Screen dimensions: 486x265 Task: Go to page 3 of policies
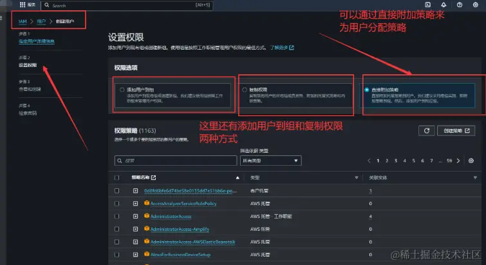pyautogui.click(x=396, y=161)
